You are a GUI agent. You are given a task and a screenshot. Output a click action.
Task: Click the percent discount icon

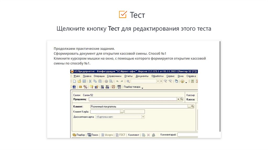(85, 87)
